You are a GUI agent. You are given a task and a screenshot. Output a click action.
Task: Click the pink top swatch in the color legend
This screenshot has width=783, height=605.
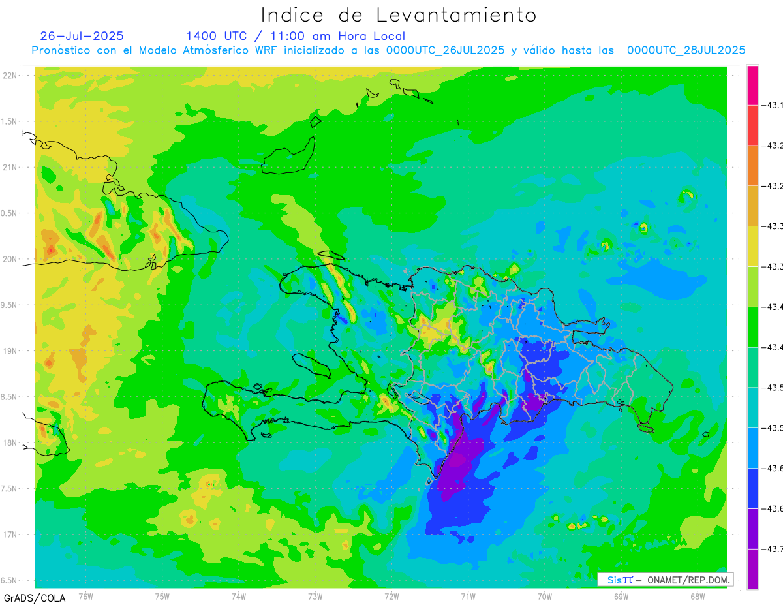(x=752, y=85)
